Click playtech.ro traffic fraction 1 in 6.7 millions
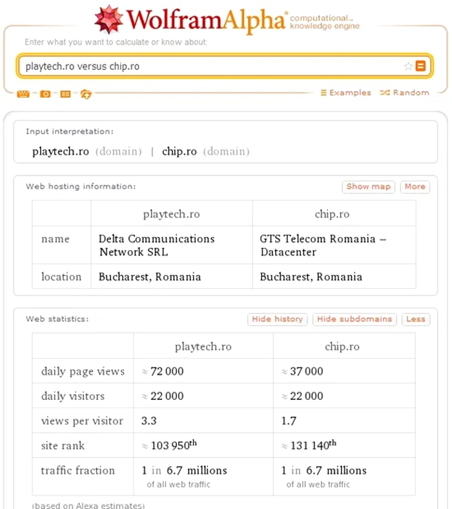 coord(184,470)
